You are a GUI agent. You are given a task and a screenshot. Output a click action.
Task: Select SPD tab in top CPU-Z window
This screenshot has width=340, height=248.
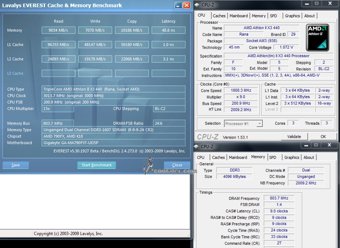274,16
